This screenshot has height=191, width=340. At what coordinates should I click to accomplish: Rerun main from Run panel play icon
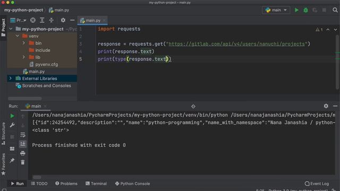click(12, 116)
